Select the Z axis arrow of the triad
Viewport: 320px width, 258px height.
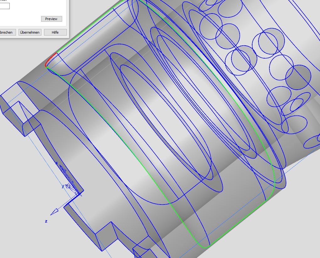click(55, 211)
